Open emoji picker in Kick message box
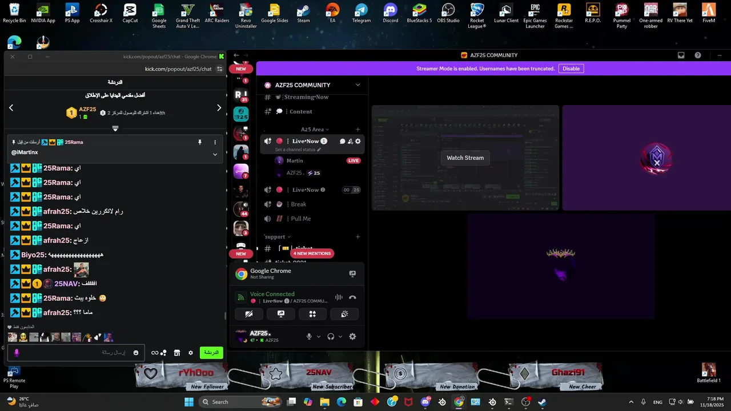Screen dimensions: 731x411 [x=136, y=353]
